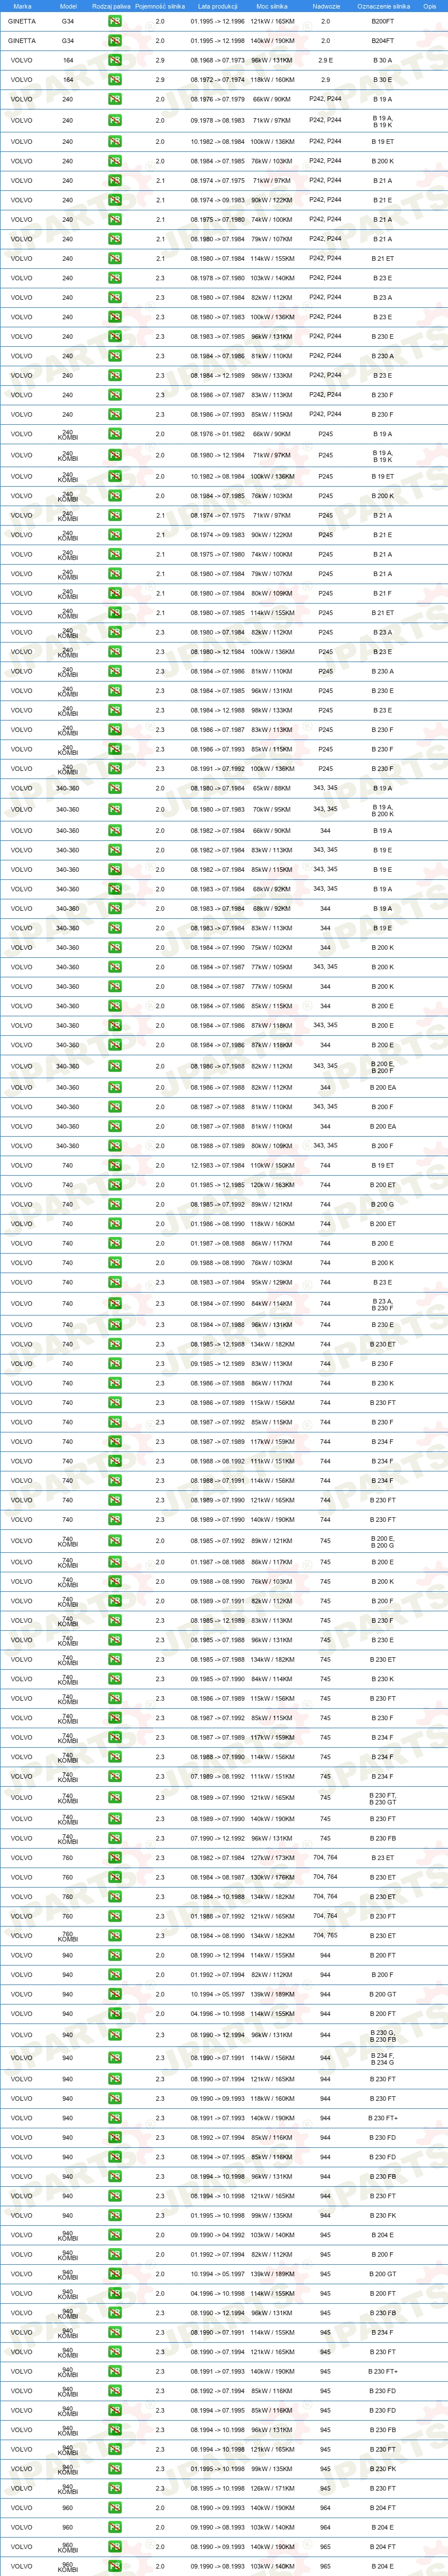Click 127kW / 173KM in the 760 row

click(x=272, y=1858)
